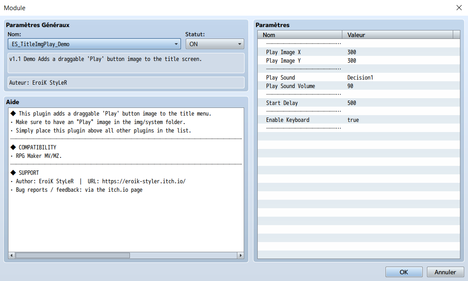Screen dimensions: 468x281
Task: Click right arrow of Aide horizontal scrollbar
Action: point(241,255)
